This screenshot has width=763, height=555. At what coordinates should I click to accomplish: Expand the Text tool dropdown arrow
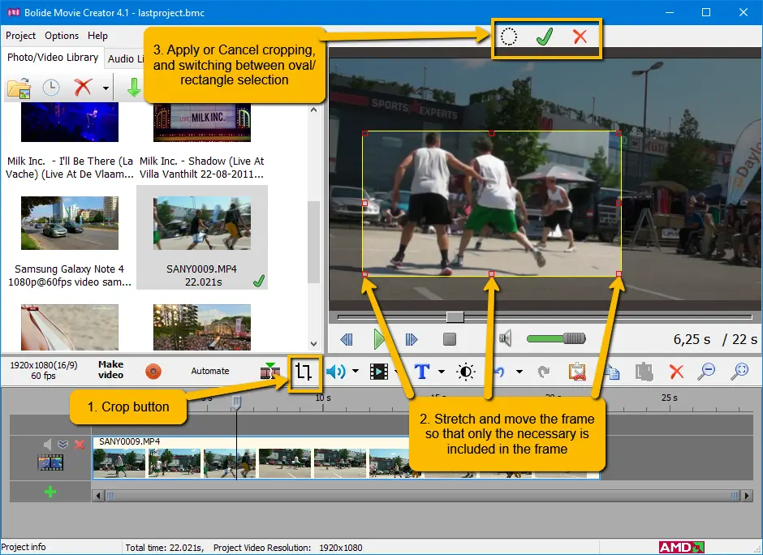pos(442,372)
